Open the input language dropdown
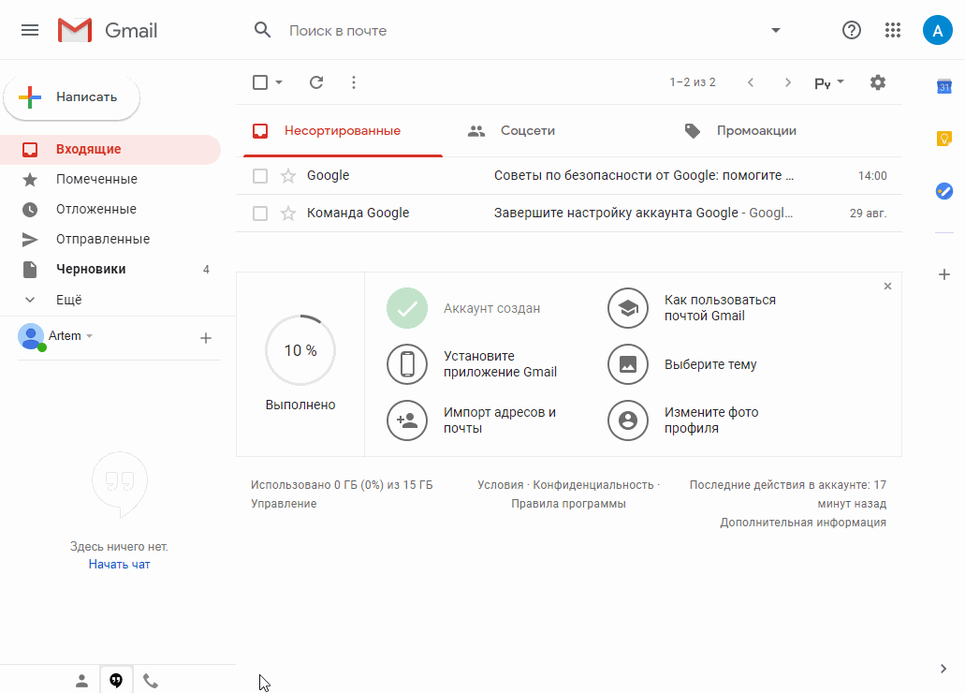This screenshot has height=693, width=965. [x=829, y=83]
